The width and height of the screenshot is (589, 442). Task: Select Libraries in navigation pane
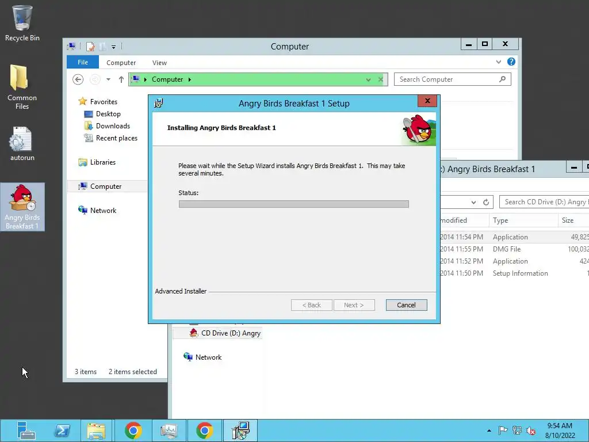(102, 162)
